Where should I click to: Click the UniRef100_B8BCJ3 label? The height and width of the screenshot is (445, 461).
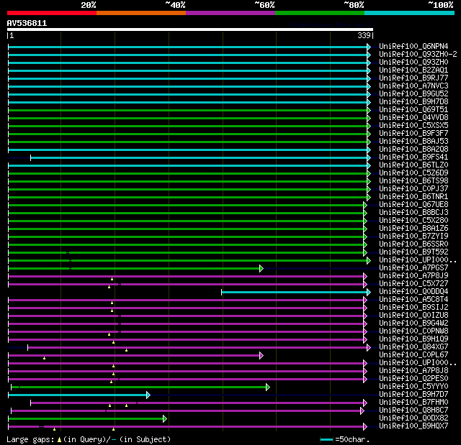(413, 213)
